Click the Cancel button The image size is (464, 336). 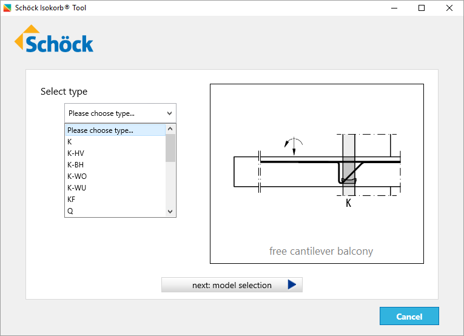(409, 317)
